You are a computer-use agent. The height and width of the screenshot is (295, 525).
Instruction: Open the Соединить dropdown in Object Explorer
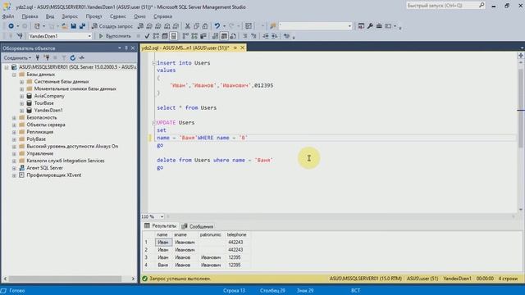point(17,58)
